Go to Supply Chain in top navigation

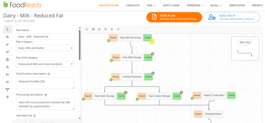171,5
